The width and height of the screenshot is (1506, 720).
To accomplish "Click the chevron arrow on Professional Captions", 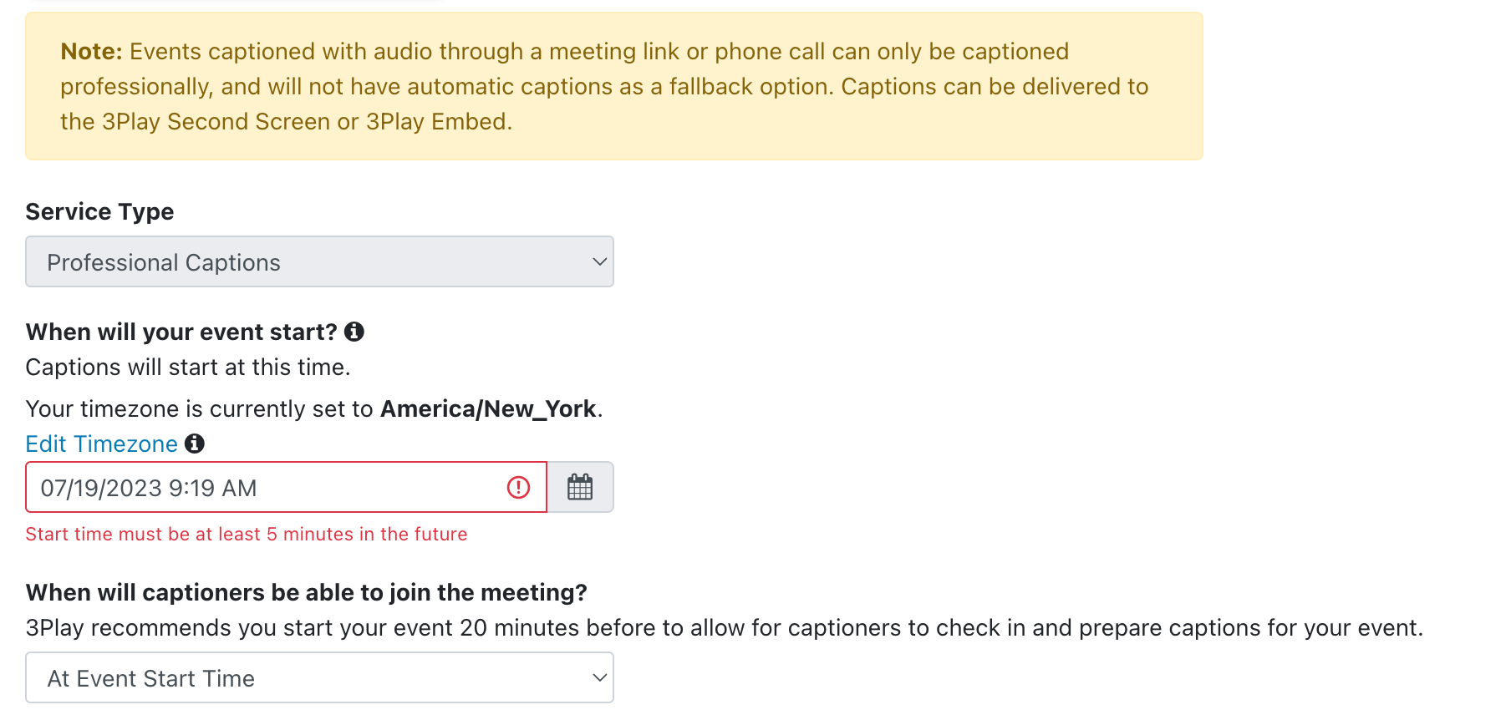I will [599, 261].
